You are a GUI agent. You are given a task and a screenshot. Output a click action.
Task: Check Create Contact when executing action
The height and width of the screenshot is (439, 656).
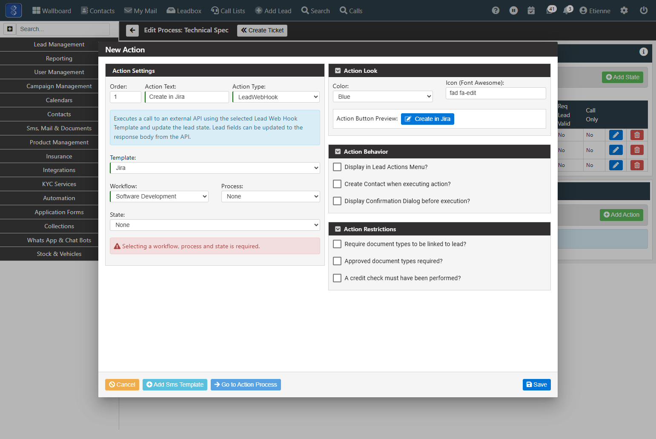337,184
